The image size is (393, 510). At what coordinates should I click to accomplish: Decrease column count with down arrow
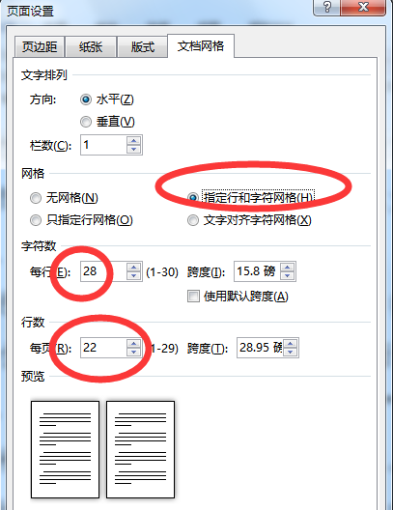point(133,150)
